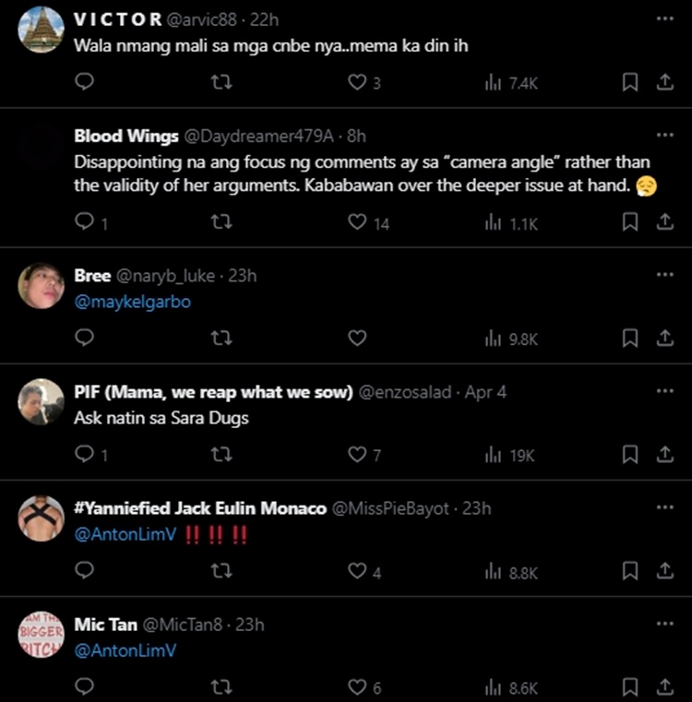Share Bree's tweet
Viewport: 692px width, 702px height.
point(664,339)
